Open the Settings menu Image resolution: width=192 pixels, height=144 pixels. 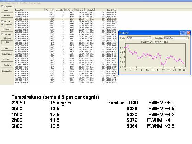(x=32, y=3)
